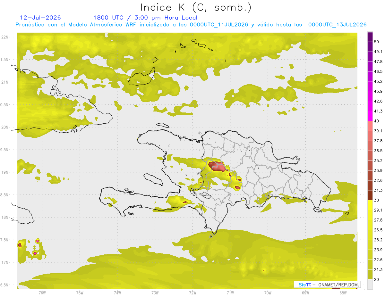Click the bright yellow swatch just below 30
385x297 pixels.
point(370,205)
